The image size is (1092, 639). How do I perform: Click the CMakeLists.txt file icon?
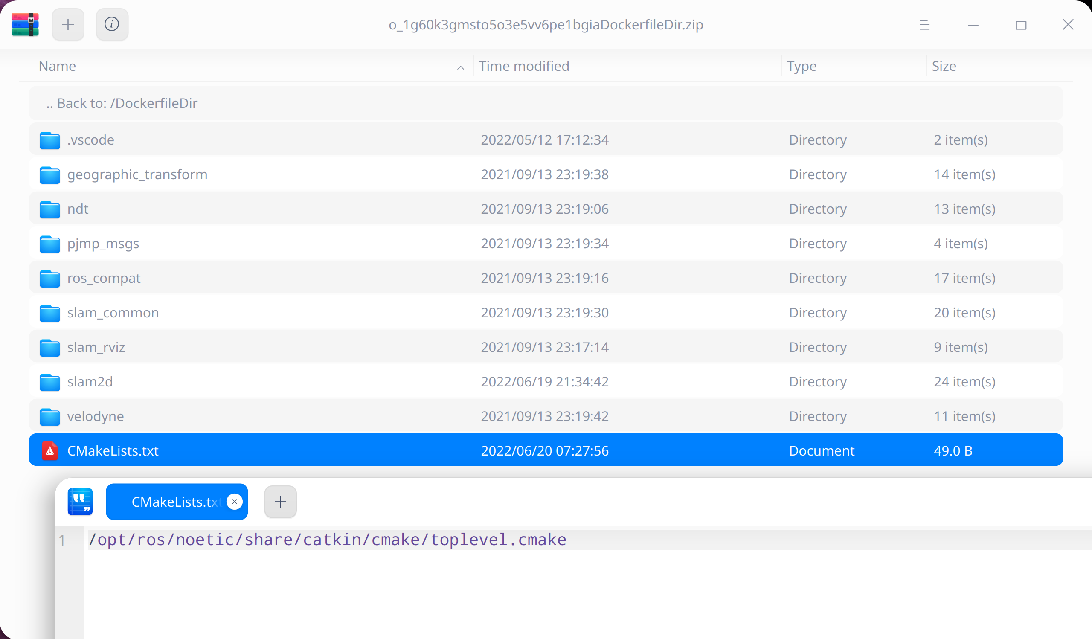coord(50,451)
